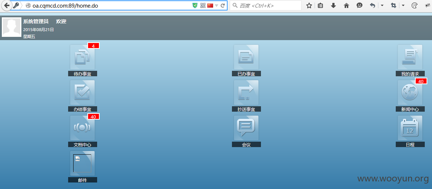Open the 日程 calendar icon

tap(410, 128)
